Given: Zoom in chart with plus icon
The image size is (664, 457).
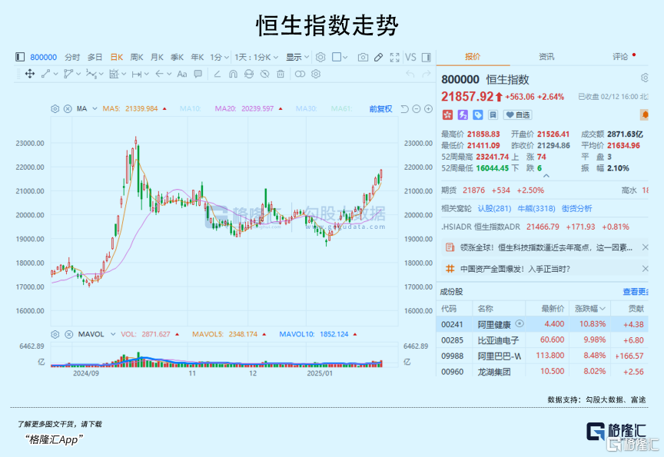Looking at the screenshot, I should [429, 109].
